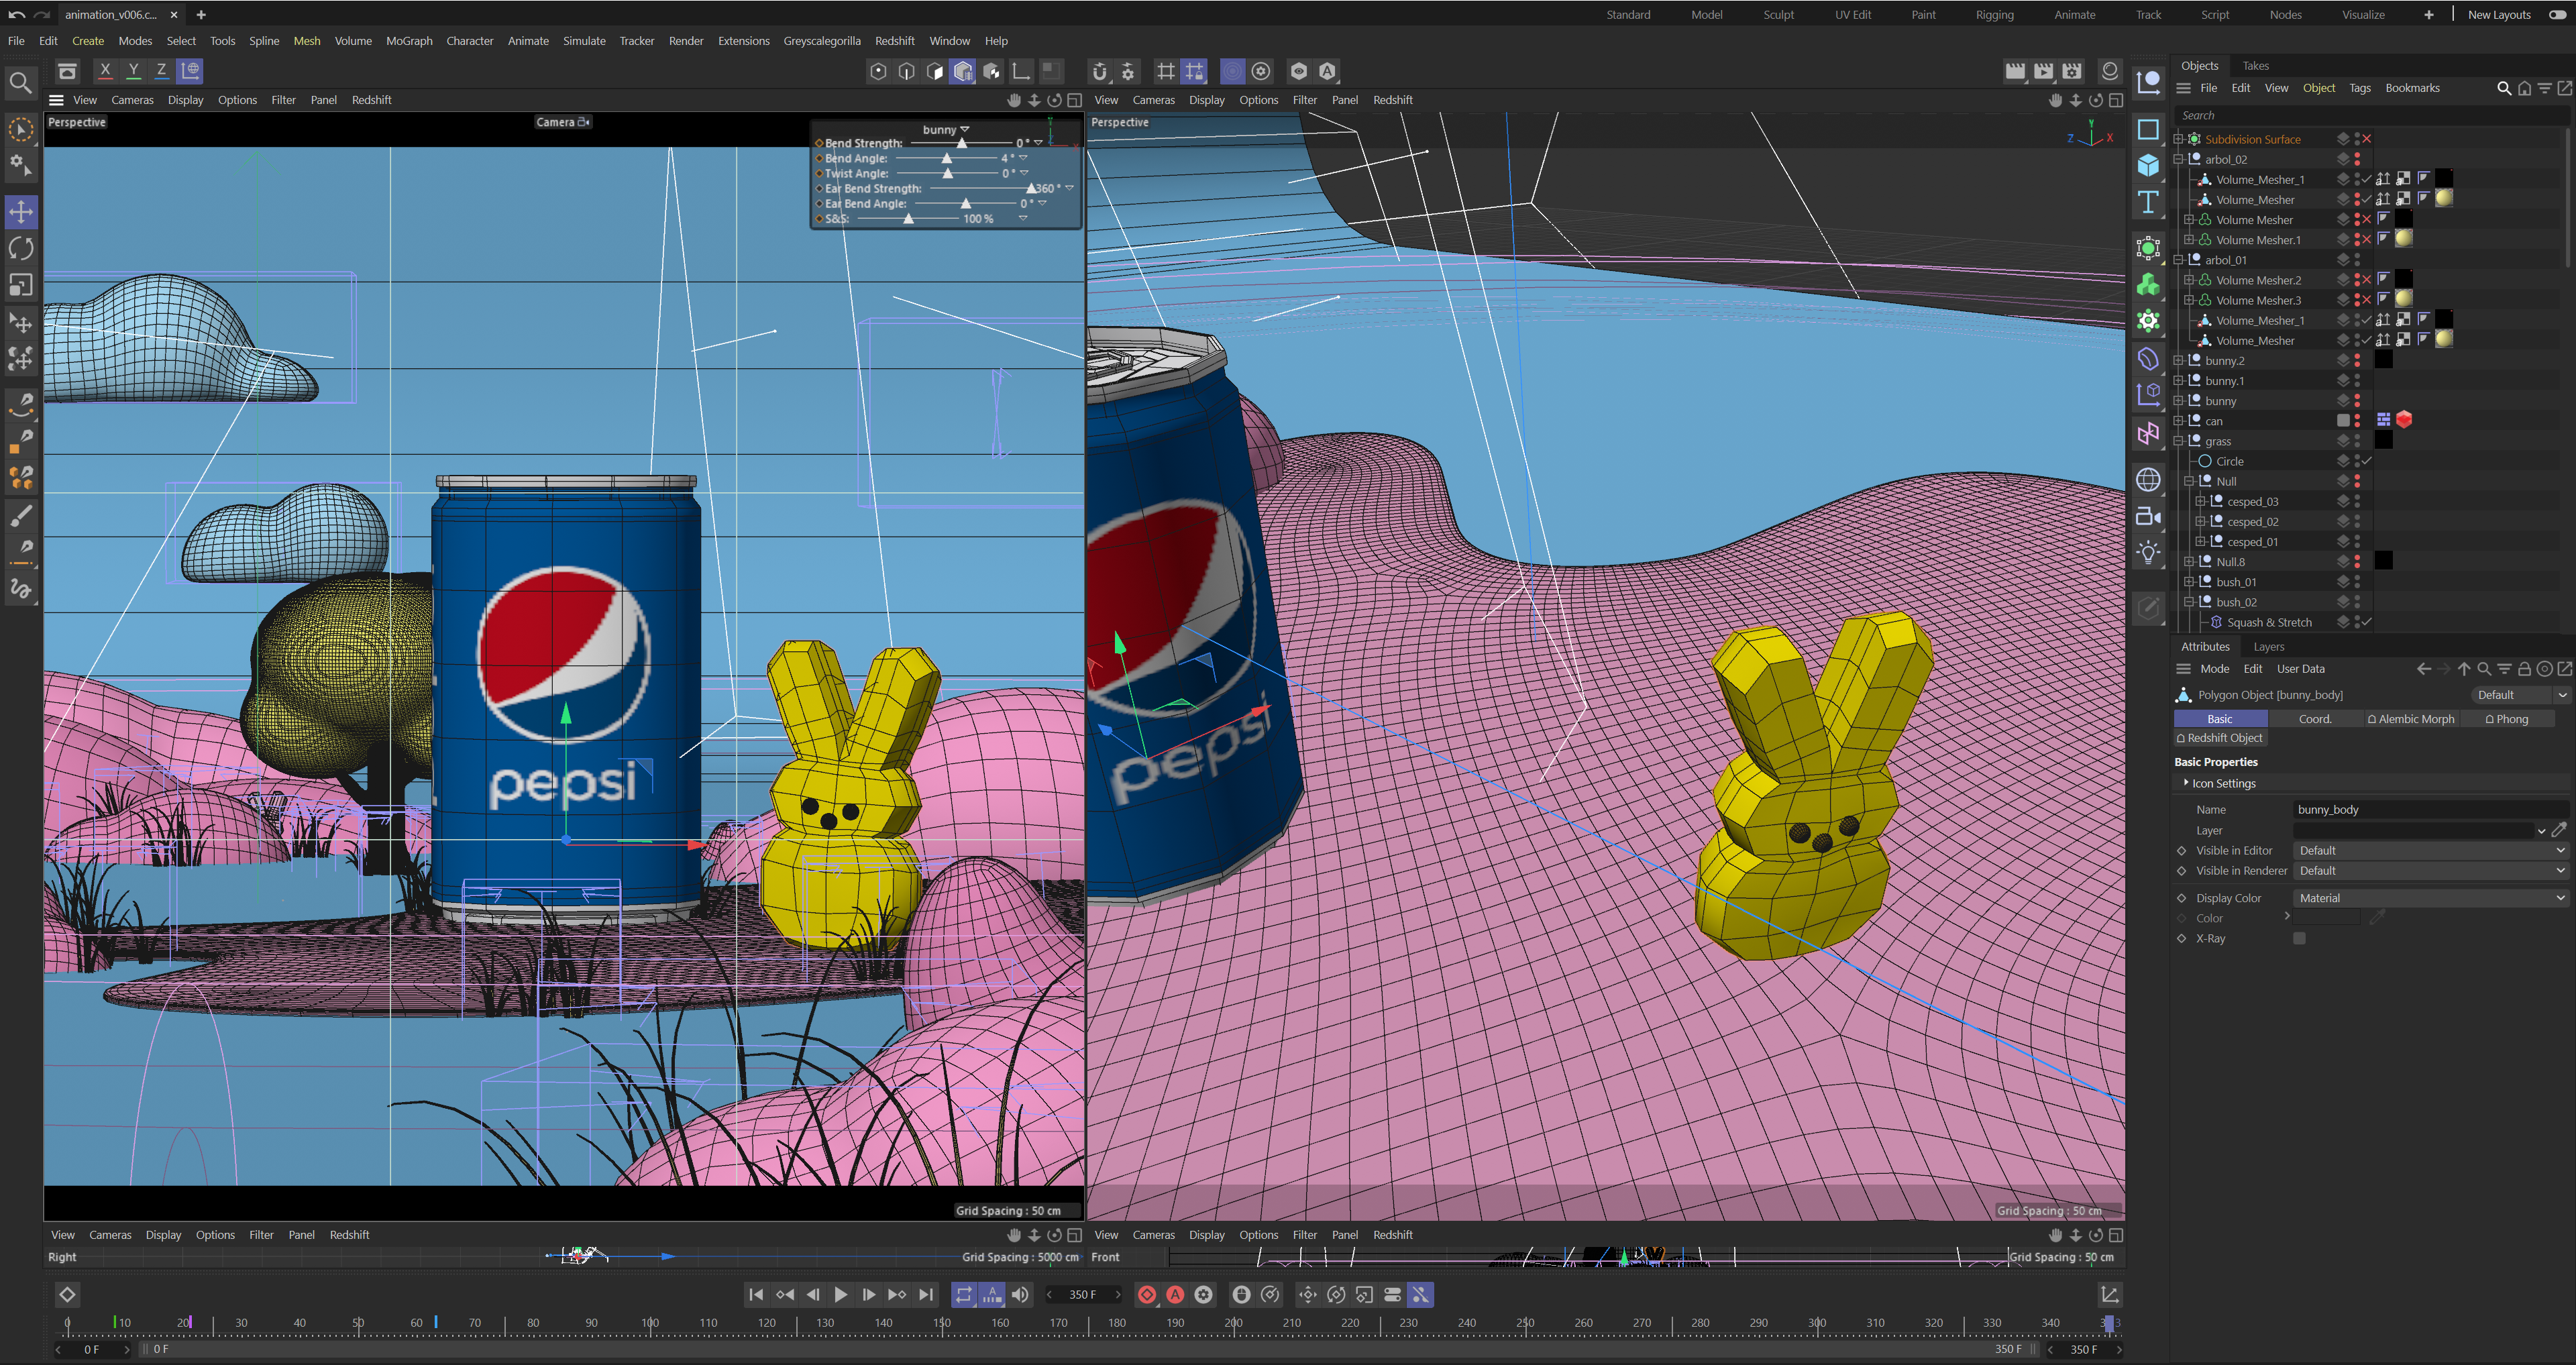Click the Record Active Objects button
This screenshot has width=2576, height=1365.
[1147, 1295]
